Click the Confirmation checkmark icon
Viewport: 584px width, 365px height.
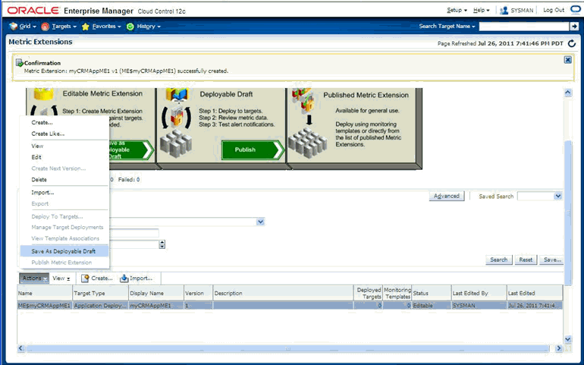[20, 63]
